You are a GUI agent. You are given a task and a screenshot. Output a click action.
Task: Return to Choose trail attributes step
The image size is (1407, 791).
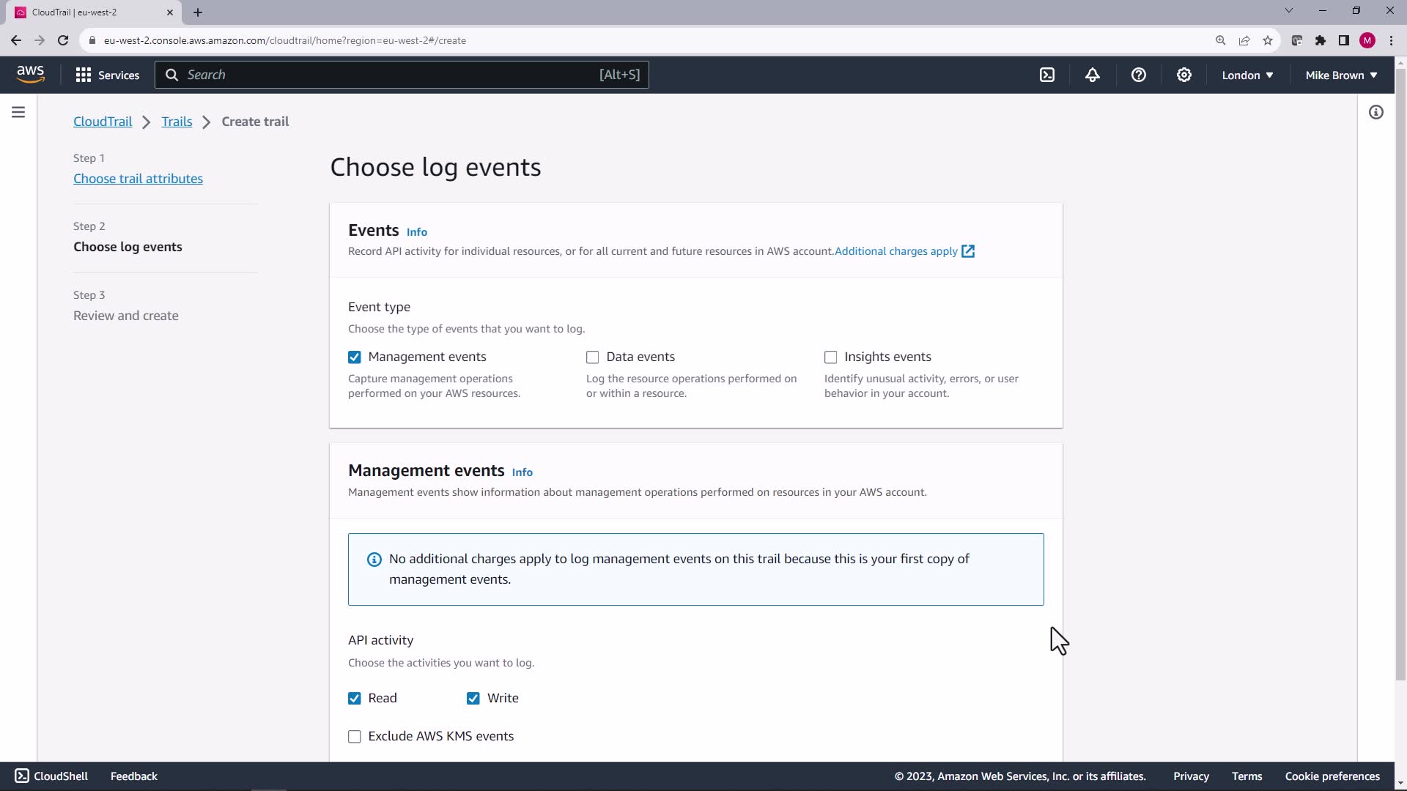138,179
